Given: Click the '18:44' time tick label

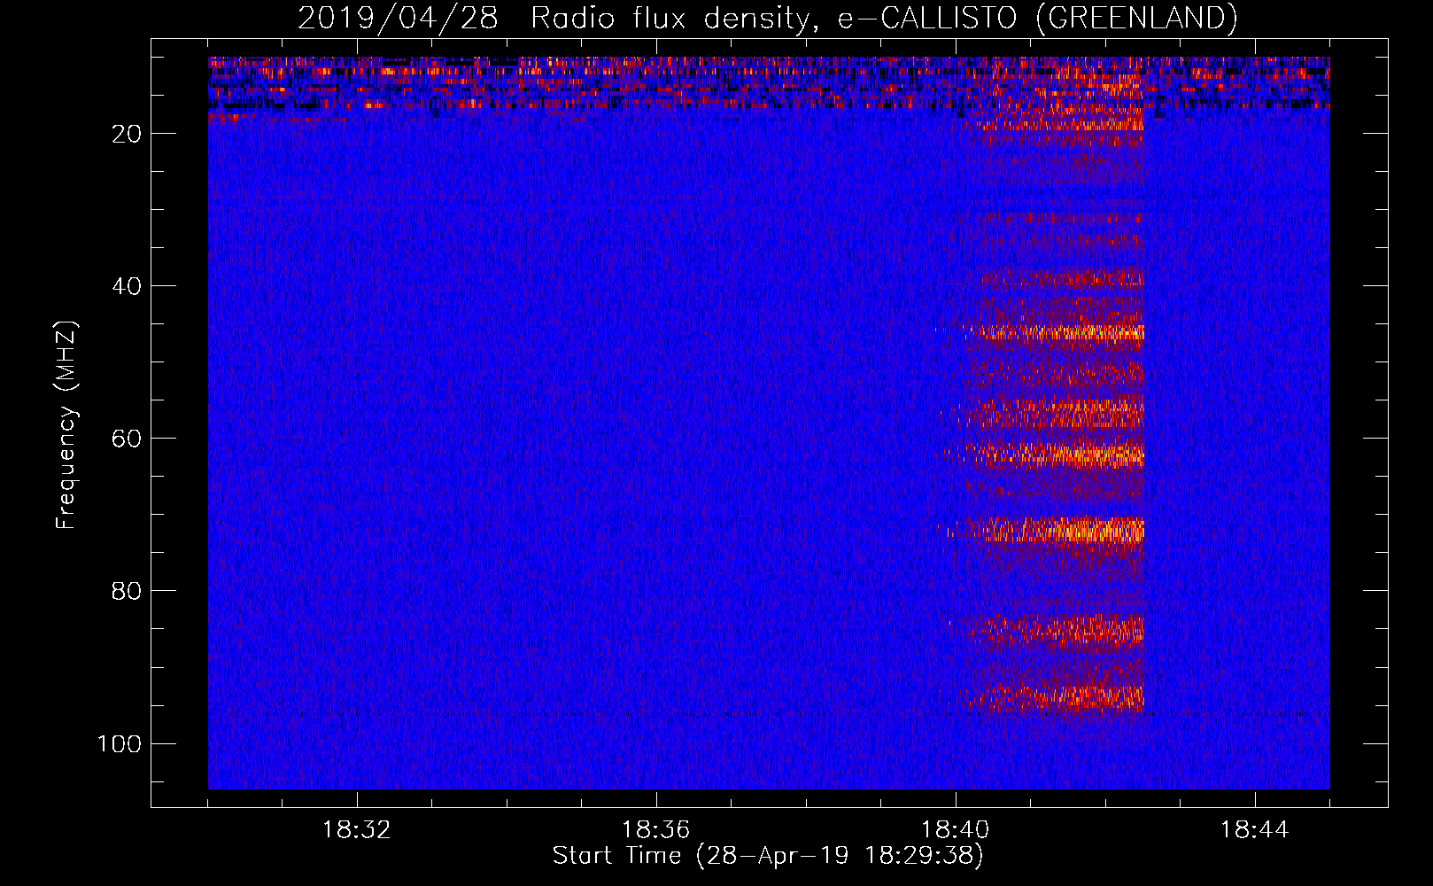Looking at the screenshot, I should tap(1255, 830).
